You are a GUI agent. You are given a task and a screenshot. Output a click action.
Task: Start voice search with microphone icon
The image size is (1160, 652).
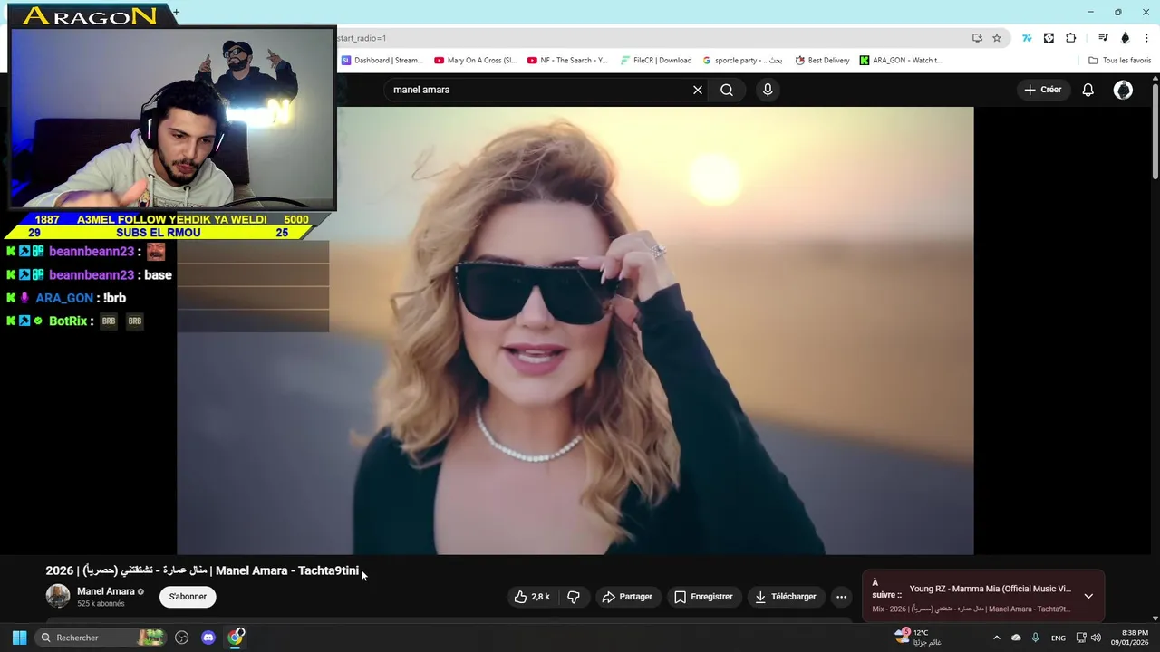pyautogui.click(x=768, y=90)
